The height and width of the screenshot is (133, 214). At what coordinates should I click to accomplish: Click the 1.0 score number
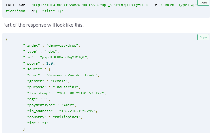click(x=49, y=63)
